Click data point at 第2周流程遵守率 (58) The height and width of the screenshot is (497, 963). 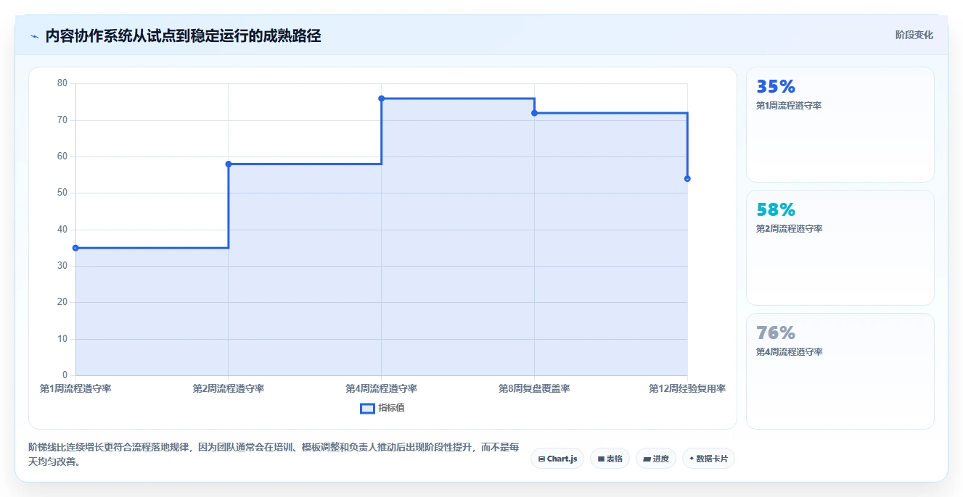[x=229, y=164]
